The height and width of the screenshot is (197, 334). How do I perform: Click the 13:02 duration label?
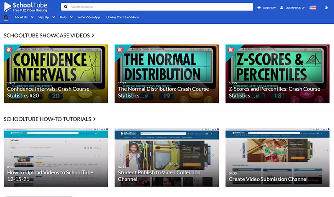click(x=11, y=83)
